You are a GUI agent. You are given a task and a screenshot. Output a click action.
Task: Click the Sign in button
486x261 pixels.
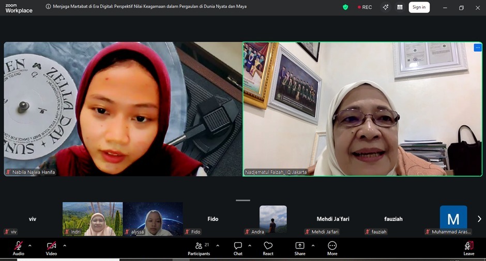coord(419,7)
